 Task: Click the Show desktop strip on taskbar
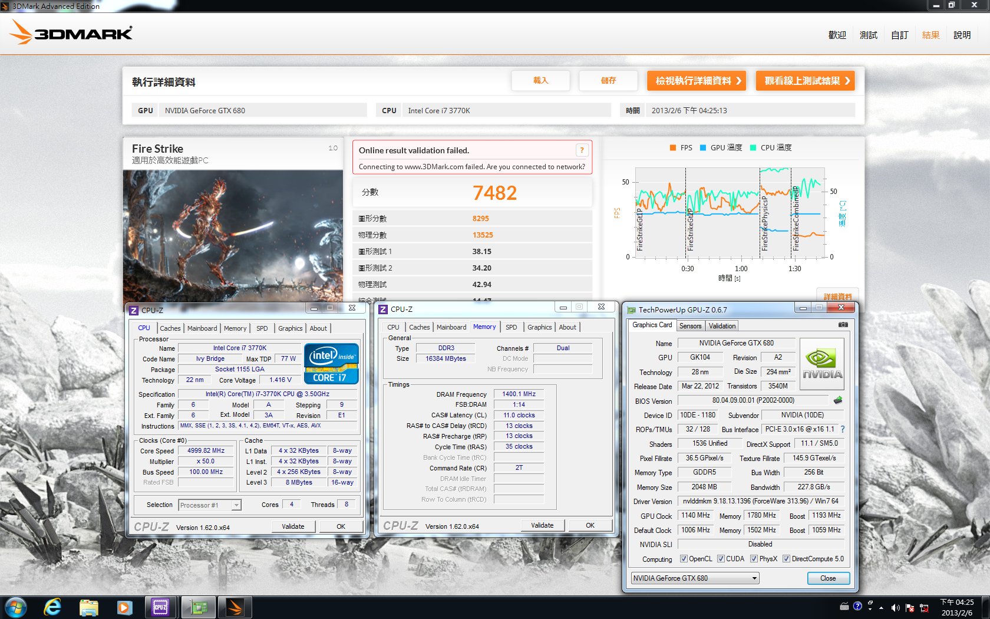(985, 607)
